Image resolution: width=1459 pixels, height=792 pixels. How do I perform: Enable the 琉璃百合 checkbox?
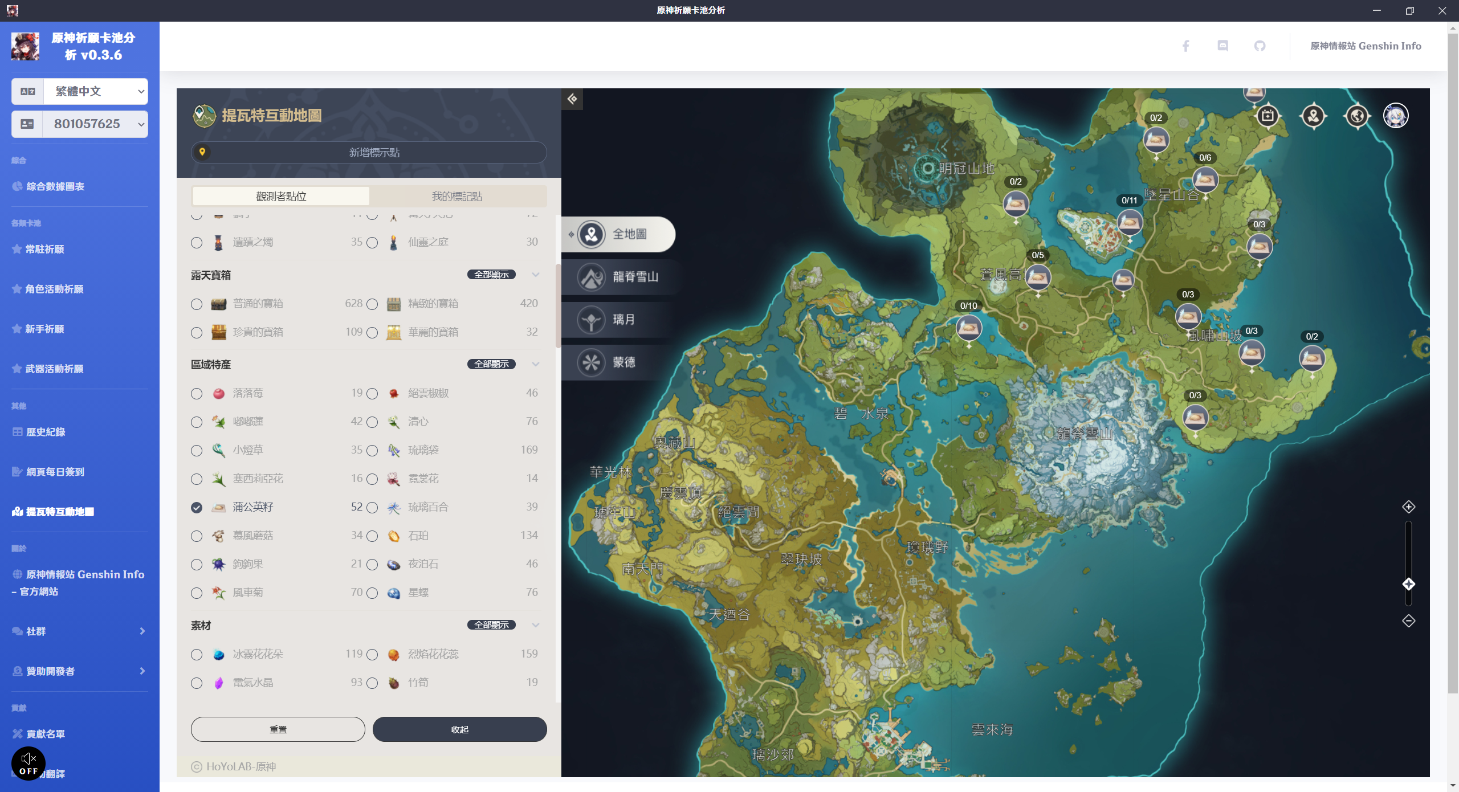point(372,507)
